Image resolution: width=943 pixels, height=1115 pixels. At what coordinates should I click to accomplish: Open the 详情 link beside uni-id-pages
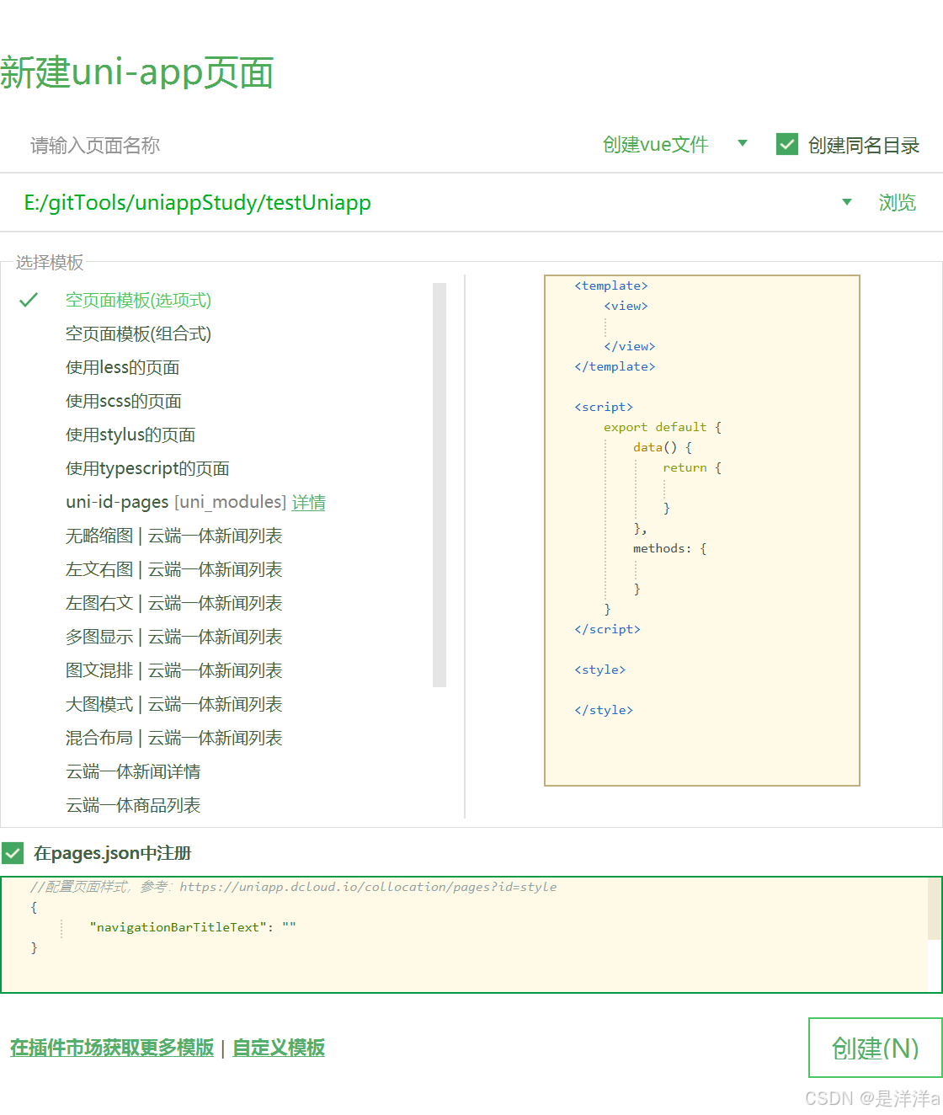308,503
